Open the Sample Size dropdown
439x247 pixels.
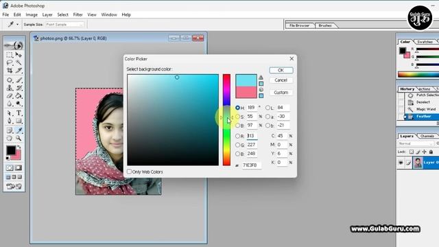tap(64, 25)
